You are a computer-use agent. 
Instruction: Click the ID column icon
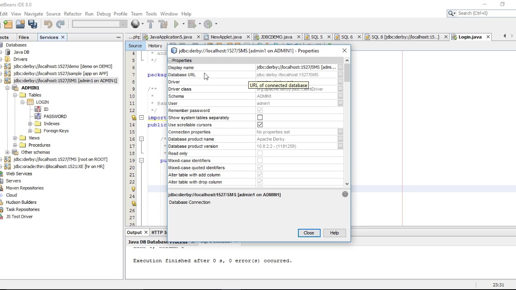38,109
